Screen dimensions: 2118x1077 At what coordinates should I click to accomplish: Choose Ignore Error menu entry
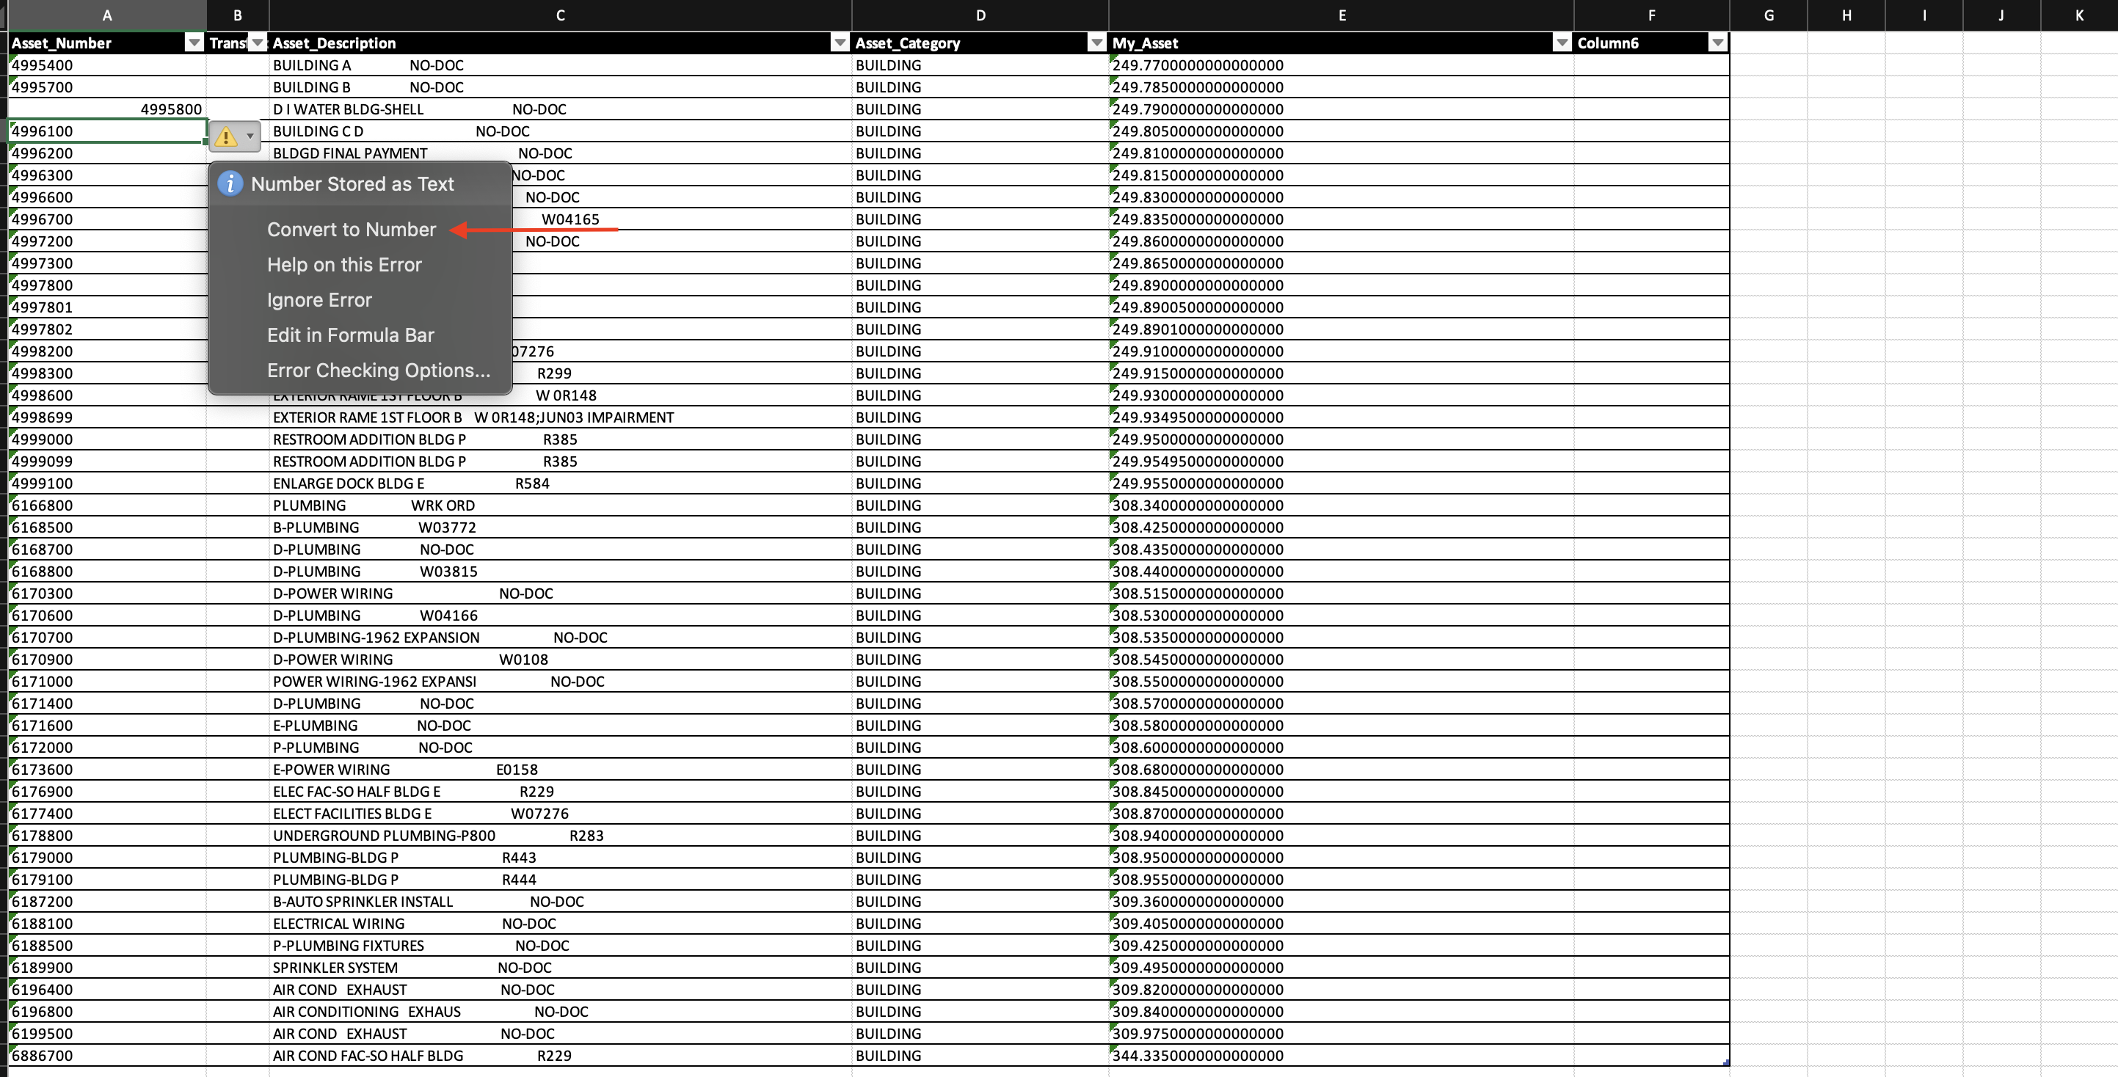pos(319,300)
